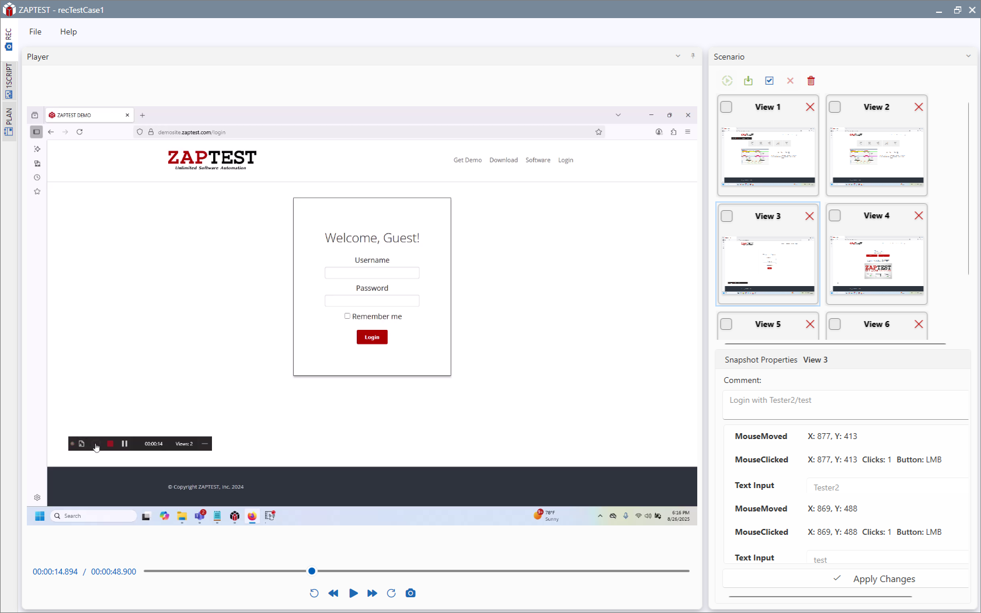The height and width of the screenshot is (613, 981).
Task: Click Download link in the recorded page
Action: [503, 160]
